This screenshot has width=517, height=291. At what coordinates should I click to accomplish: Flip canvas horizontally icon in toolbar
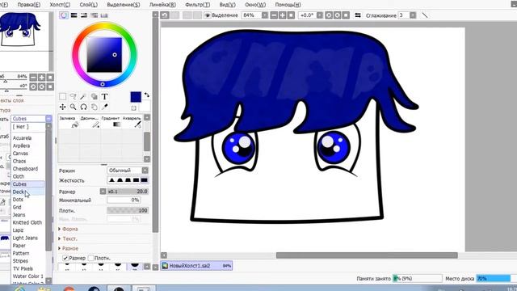[358, 15]
